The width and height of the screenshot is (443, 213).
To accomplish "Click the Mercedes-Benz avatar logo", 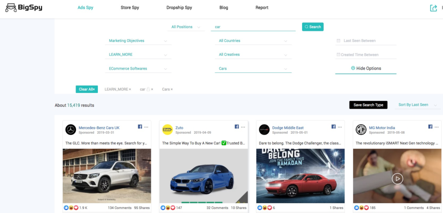I will 71,130.
